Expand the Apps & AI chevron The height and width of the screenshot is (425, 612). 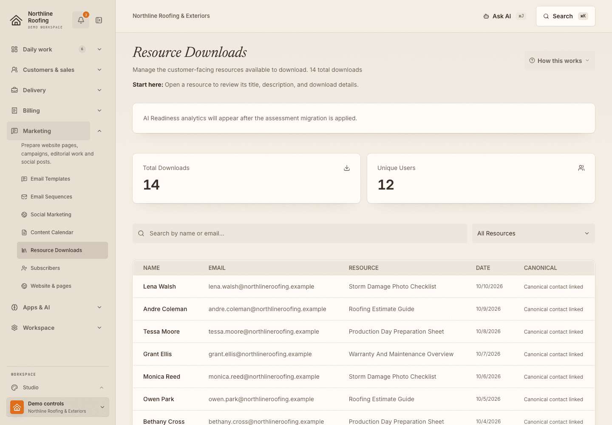coord(99,307)
